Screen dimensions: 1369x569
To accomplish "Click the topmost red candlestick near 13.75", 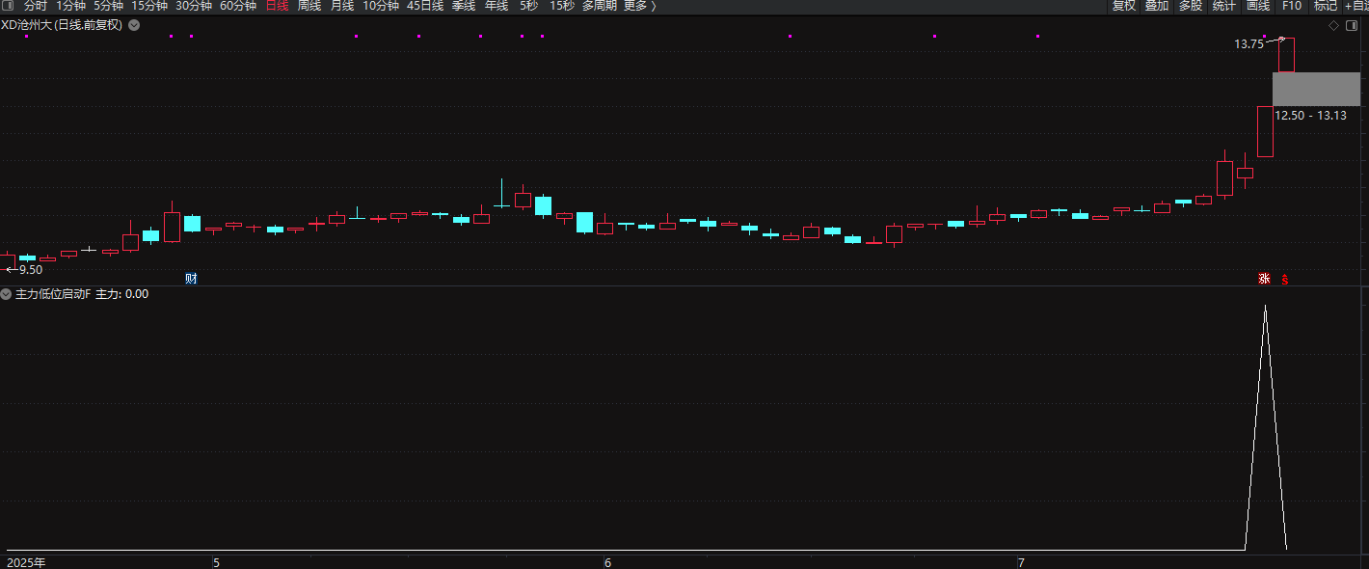I will 1286,55.
